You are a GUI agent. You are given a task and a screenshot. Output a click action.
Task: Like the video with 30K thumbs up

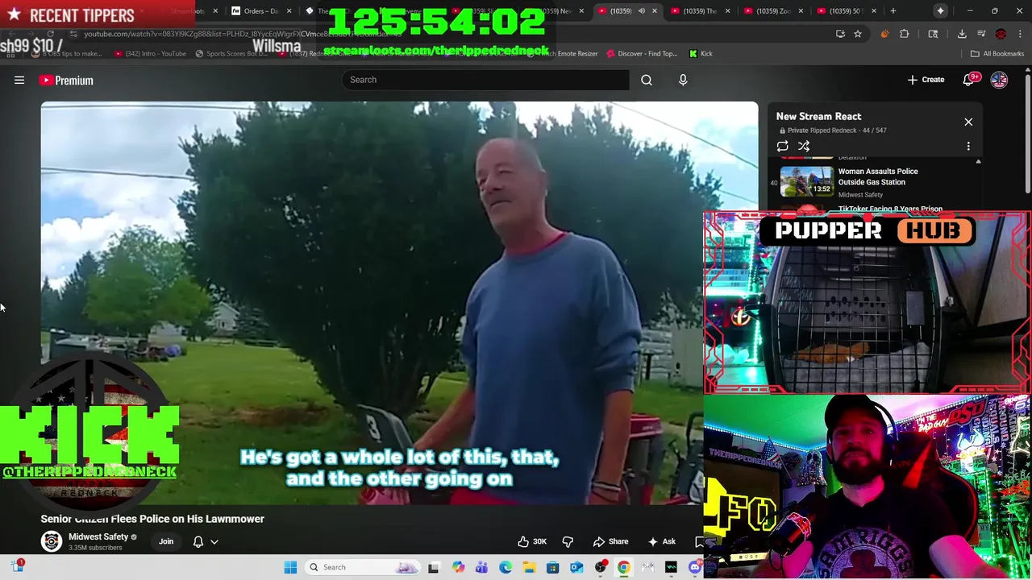[x=532, y=541]
